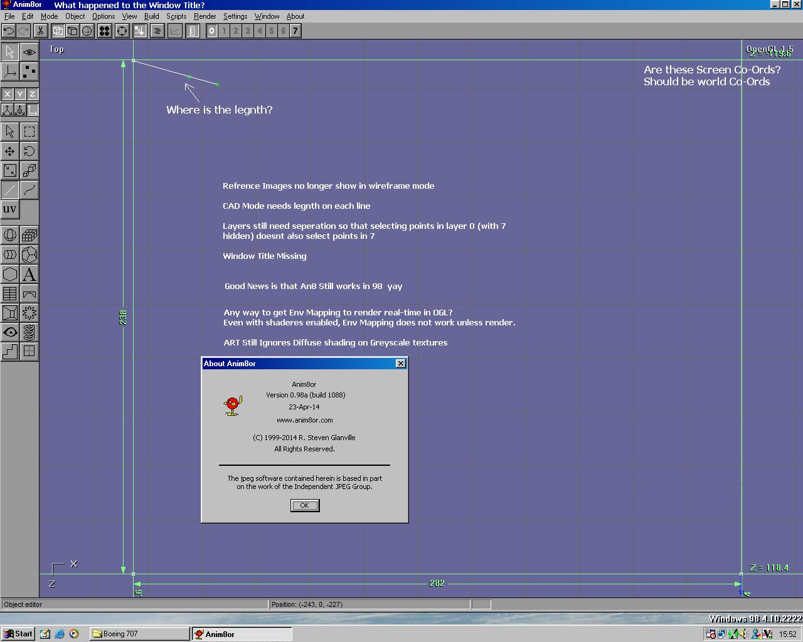Screen dimensions: 803x642
Task: Click the taskbar clock showing 15:52
Action: (x=788, y=634)
